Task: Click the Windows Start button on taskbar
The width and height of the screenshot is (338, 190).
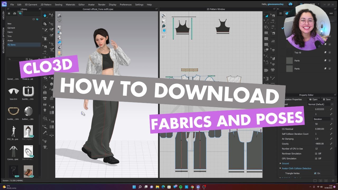Action: click(134, 187)
